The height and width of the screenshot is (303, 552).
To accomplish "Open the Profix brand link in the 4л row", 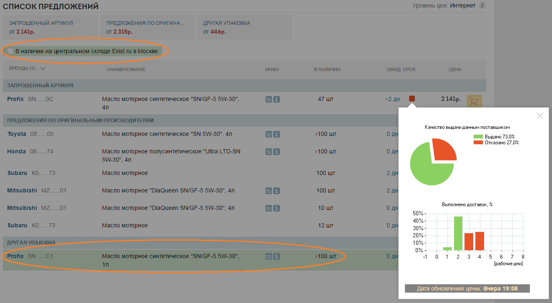I will [x=15, y=99].
